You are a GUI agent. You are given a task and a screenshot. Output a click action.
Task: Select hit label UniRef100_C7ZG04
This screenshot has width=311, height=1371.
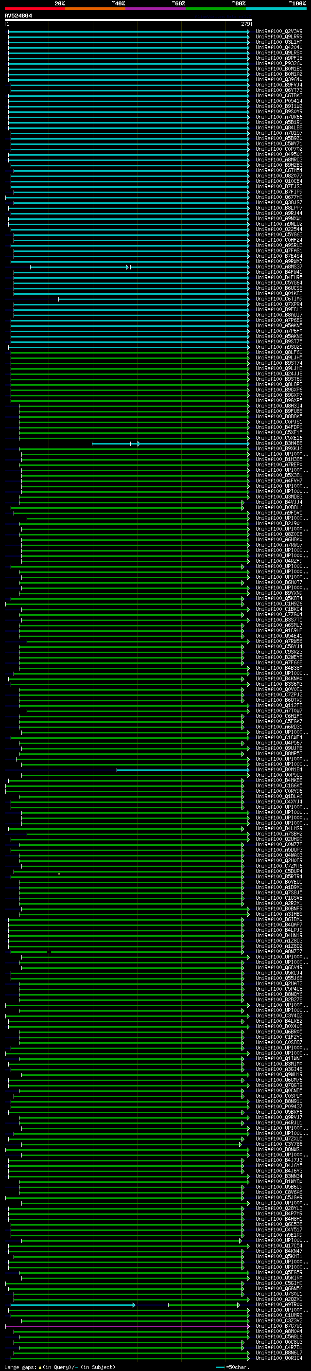pyautogui.click(x=279, y=615)
